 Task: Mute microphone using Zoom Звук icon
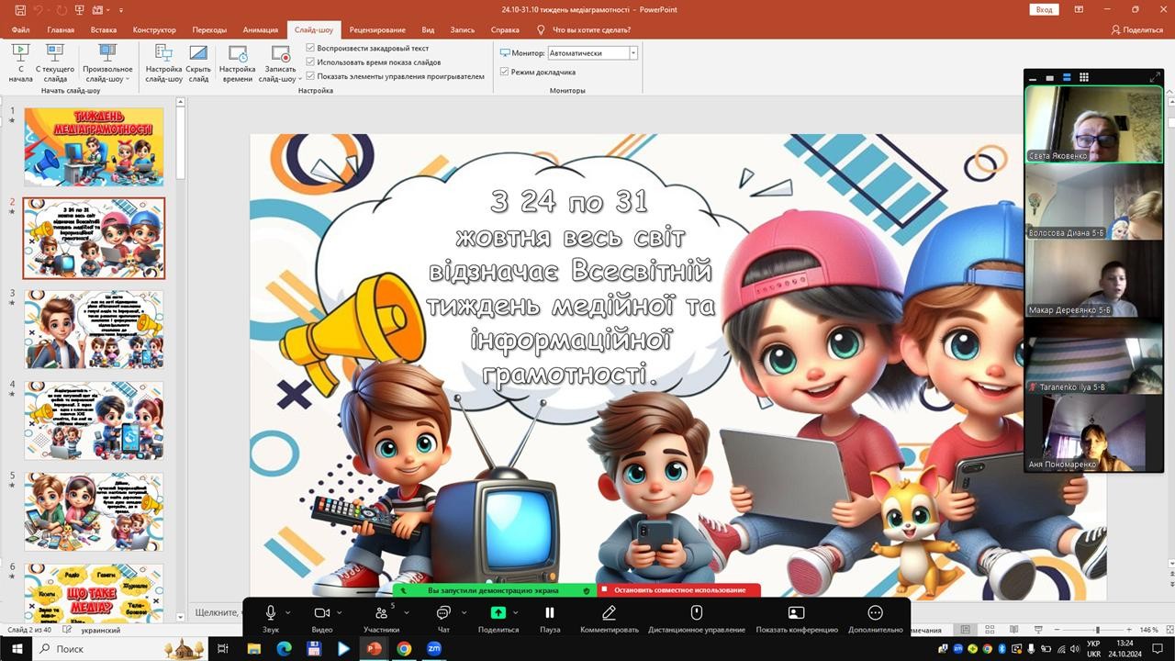271,612
